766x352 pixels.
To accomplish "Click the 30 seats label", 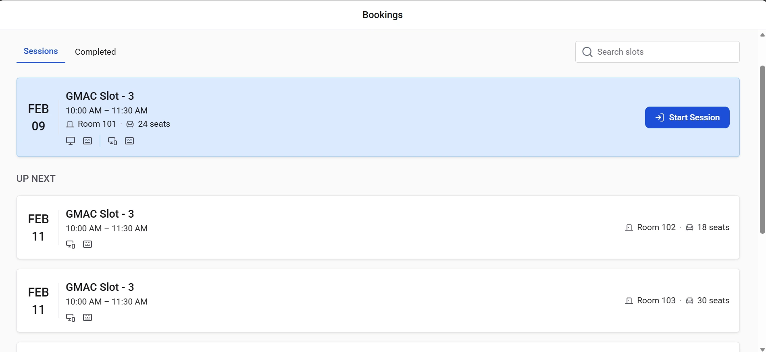I will point(713,301).
